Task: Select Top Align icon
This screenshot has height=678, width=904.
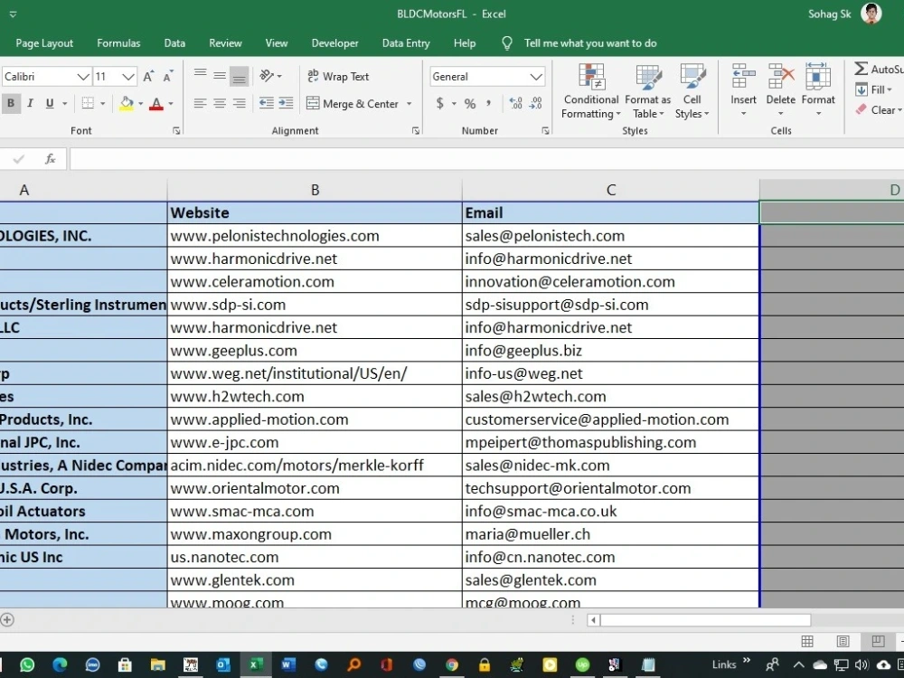Action: click(200, 76)
